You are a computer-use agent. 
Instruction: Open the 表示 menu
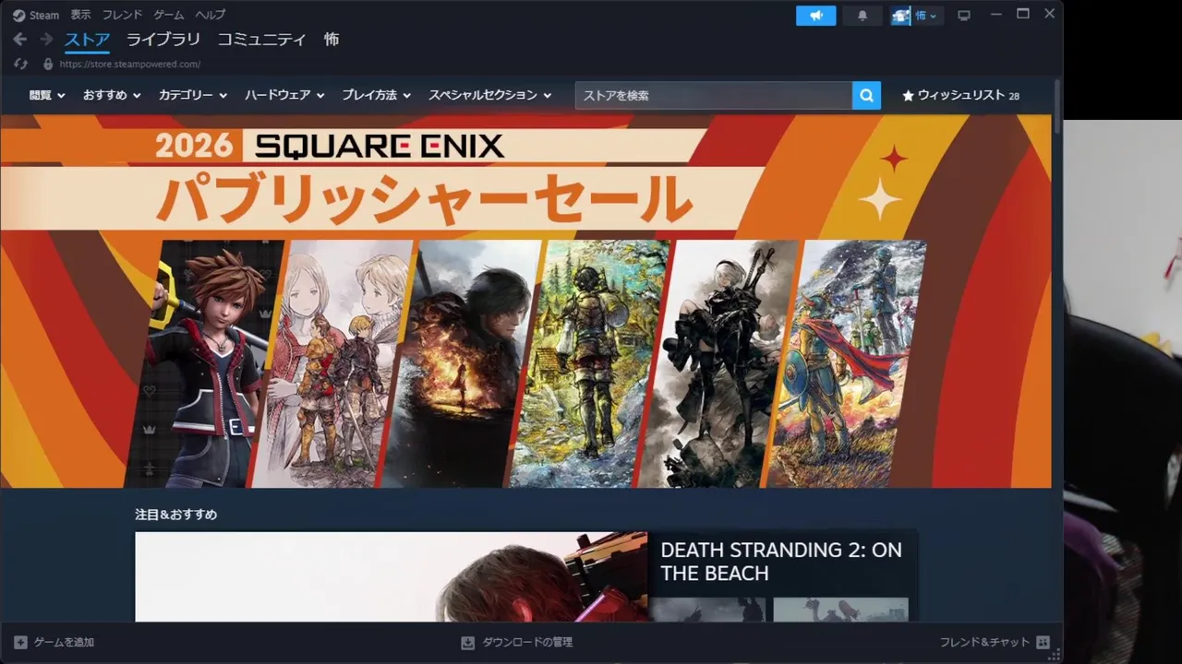pos(81,15)
